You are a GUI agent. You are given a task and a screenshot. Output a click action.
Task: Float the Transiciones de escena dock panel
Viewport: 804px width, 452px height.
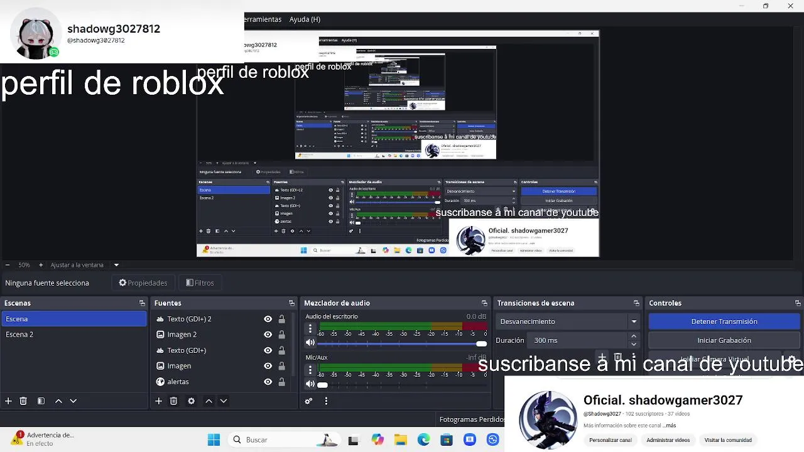tap(636, 303)
